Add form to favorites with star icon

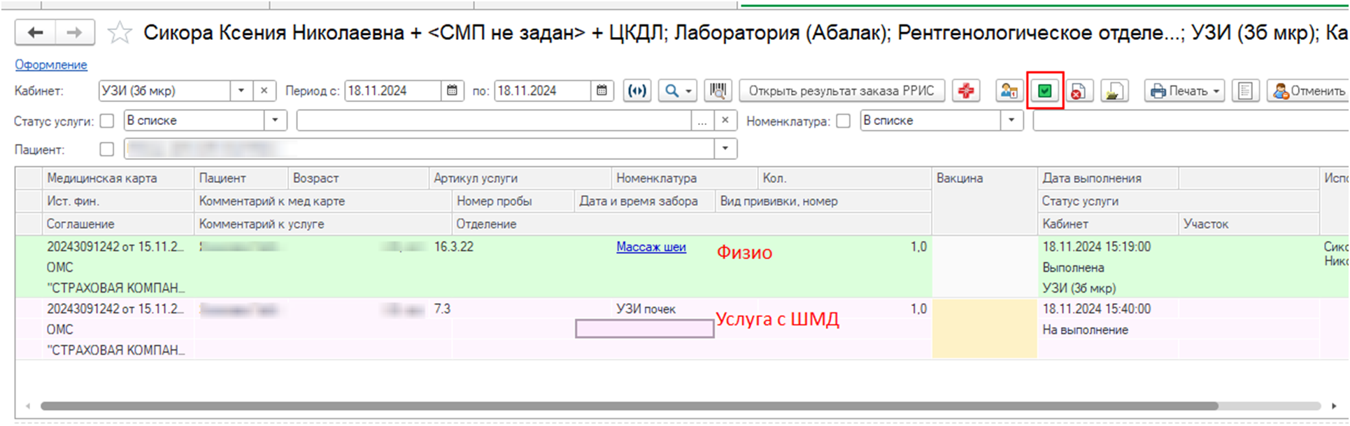click(120, 33)
